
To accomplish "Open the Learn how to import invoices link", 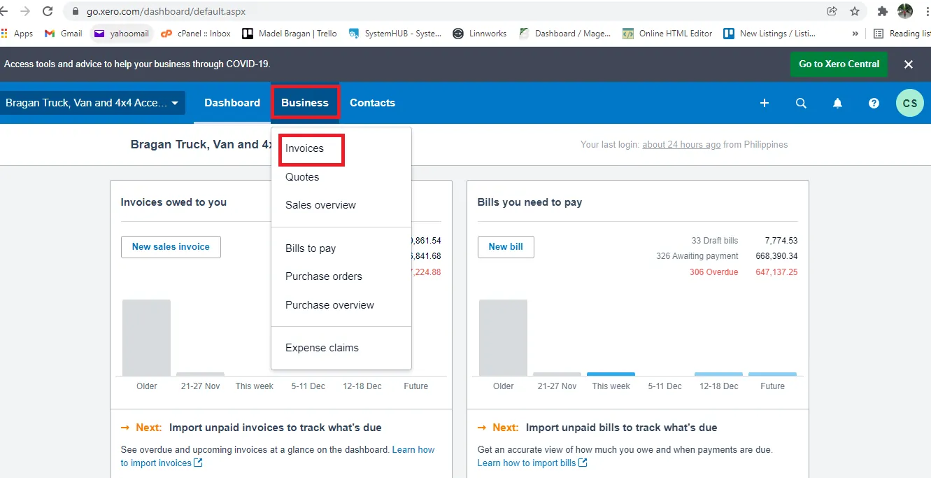I will click(277, 456).
